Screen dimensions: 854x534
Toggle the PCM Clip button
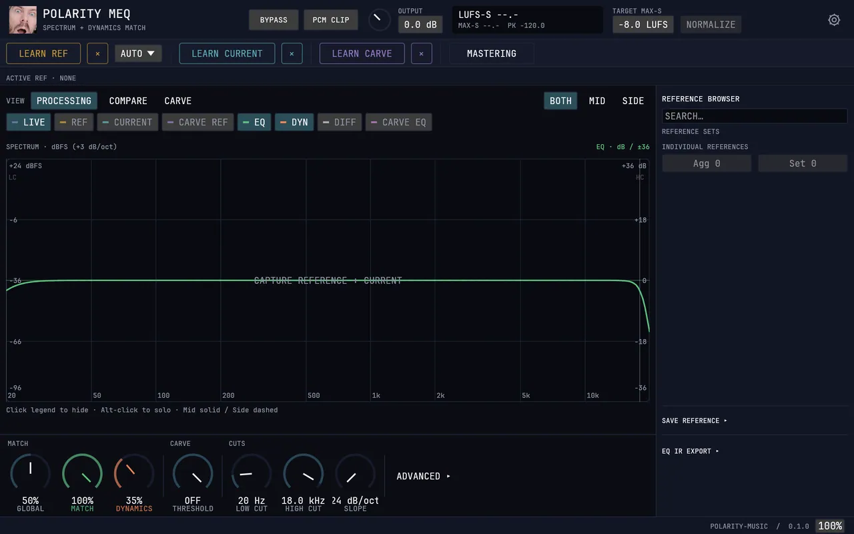[331, 20]
